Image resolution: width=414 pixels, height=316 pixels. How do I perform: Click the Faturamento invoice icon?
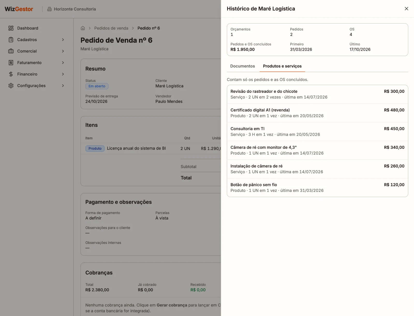pos(11,63)
